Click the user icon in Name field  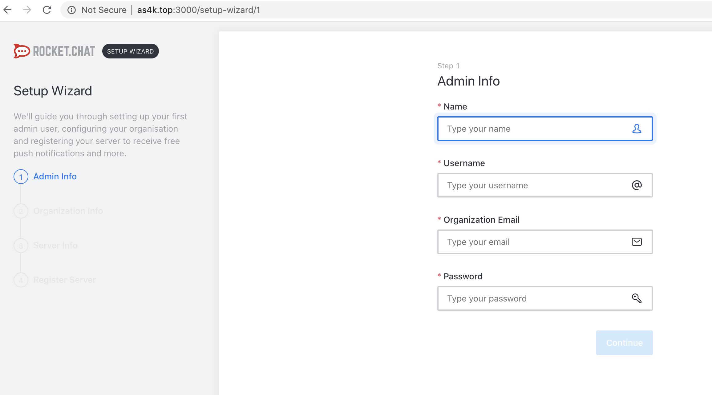coord(637,129)
